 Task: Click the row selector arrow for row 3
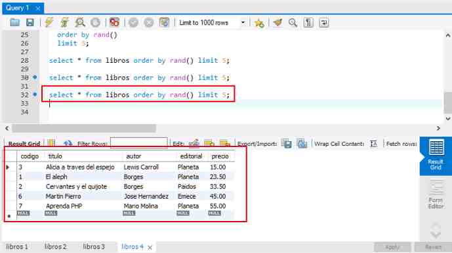pyautogui.click(x=8, y=167)
